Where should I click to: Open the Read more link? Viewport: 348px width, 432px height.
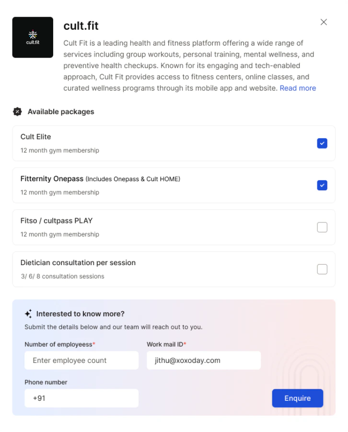pos(298,88)
